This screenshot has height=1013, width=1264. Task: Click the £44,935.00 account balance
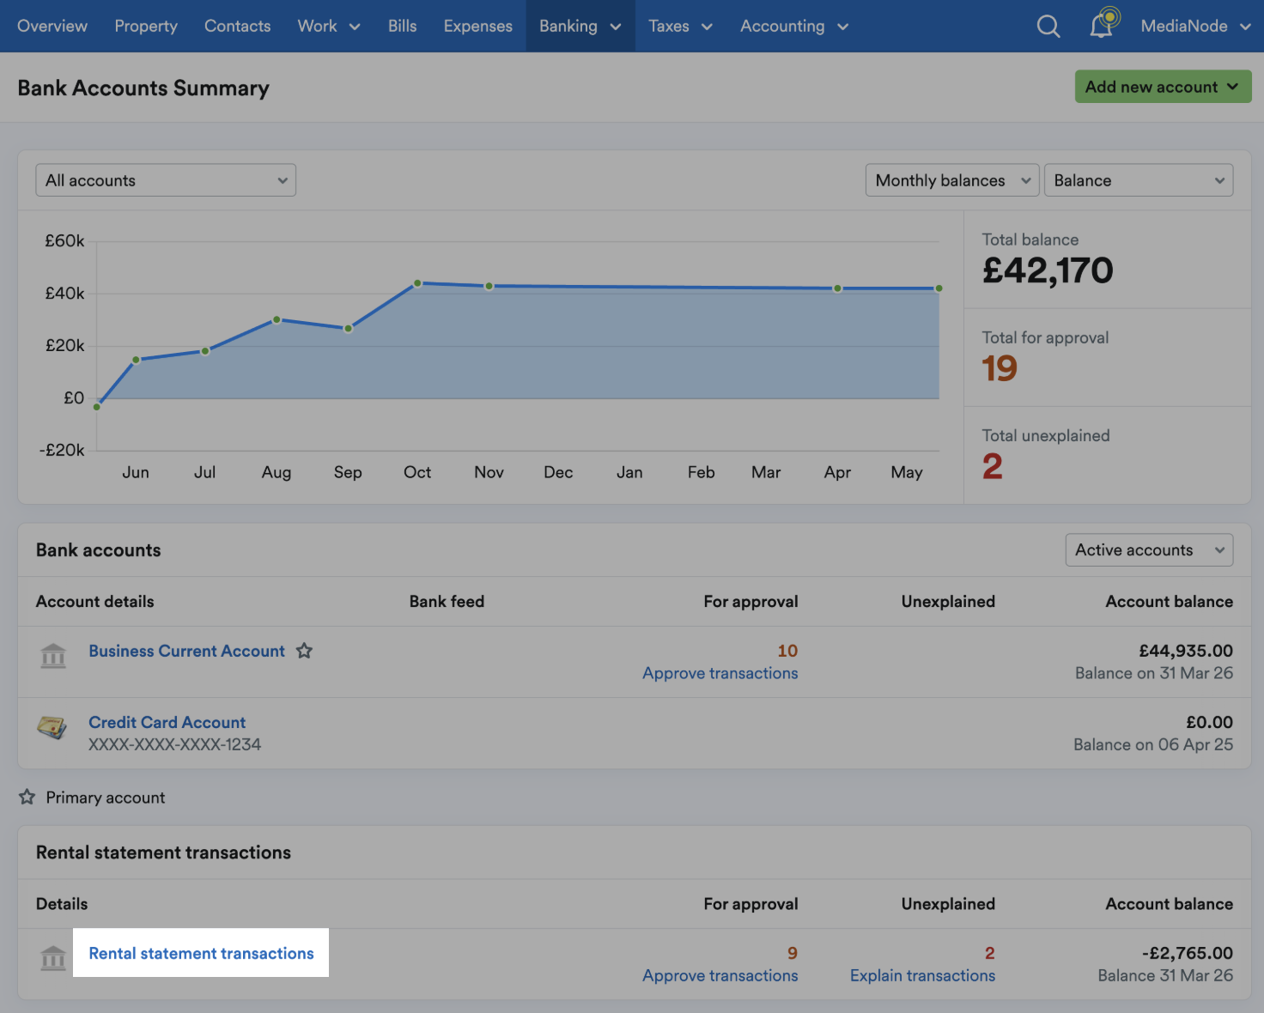[x=1186, y=651]
